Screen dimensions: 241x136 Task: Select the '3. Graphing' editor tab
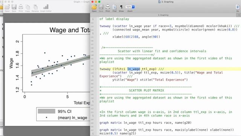[163, 15]
